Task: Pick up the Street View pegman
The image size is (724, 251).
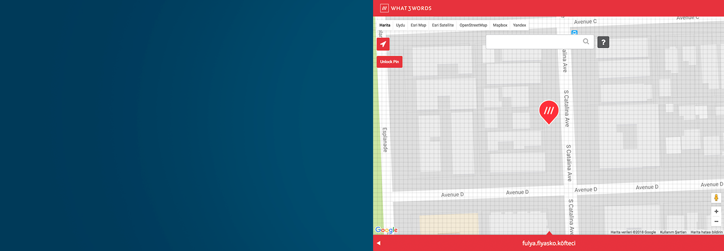Action: point(716,198)
